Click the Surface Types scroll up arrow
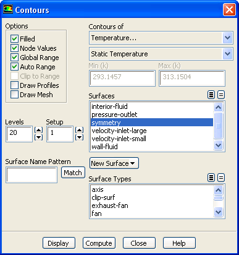Screen dimensions: 239x255 coord(218,190)
